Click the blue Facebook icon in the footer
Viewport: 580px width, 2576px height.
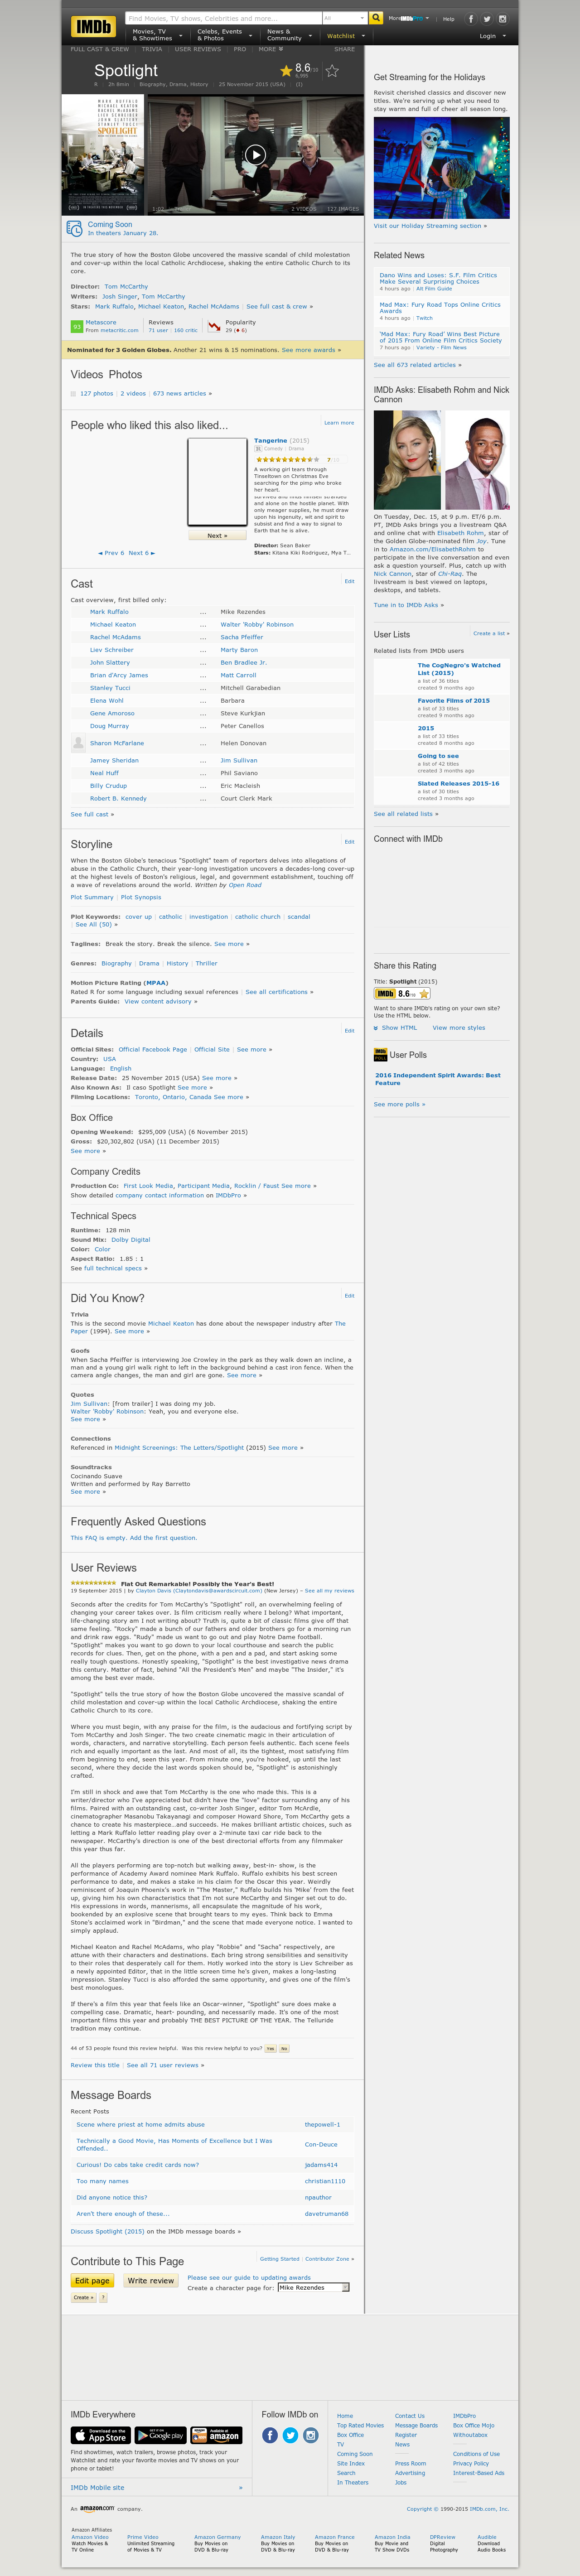(x=270, y=2435)
